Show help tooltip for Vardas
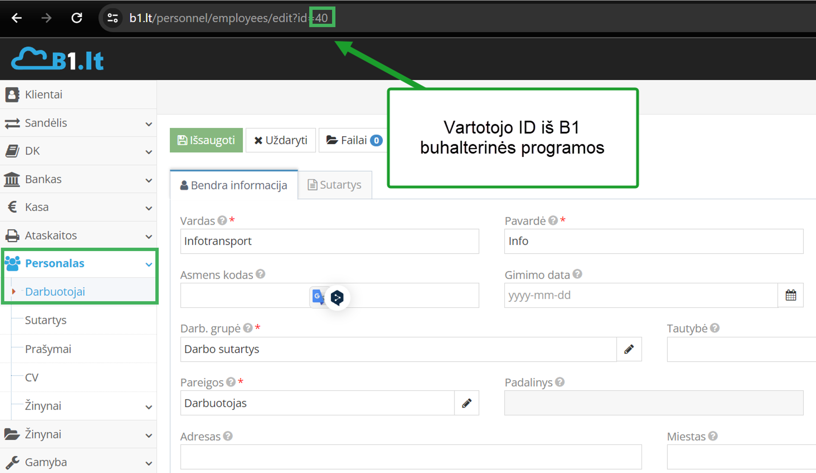Image resolution: width=816 pixels, height=473 pixels. pyautogui.click(x=222, y=220)
